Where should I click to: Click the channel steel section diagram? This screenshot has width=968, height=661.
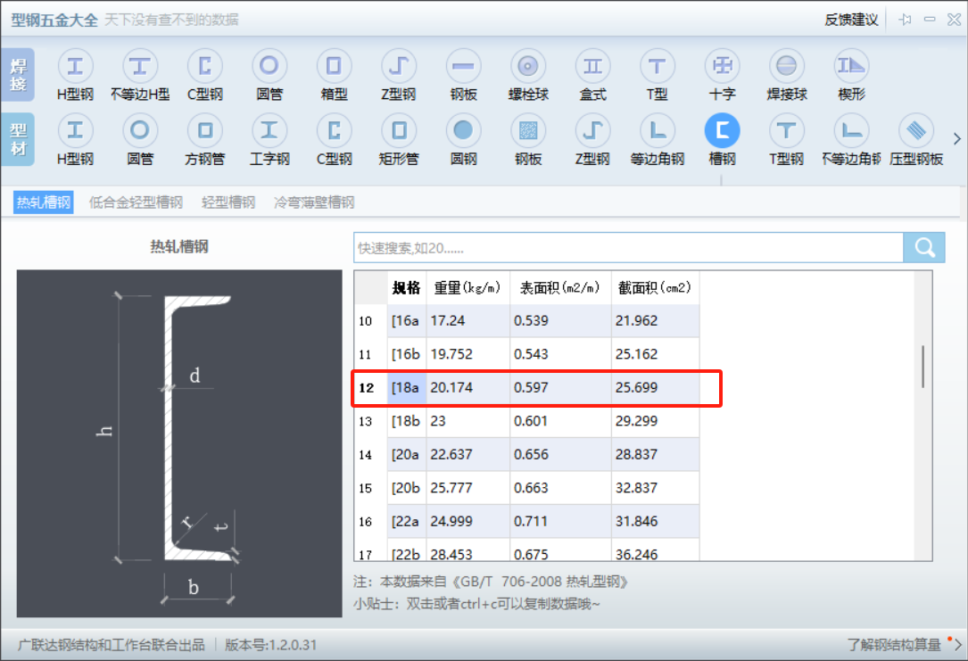click(x=179, y=443)
